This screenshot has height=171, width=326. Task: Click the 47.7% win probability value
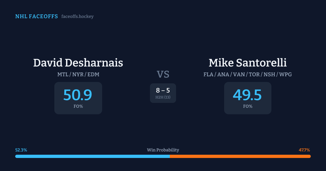[304, 150]
